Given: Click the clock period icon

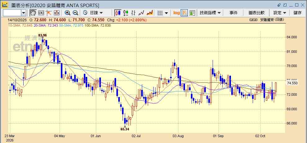Looking at the screenshot, I should click(x=85, y=13).
